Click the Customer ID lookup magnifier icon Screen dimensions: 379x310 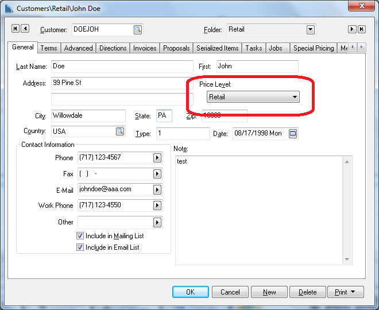138,30
